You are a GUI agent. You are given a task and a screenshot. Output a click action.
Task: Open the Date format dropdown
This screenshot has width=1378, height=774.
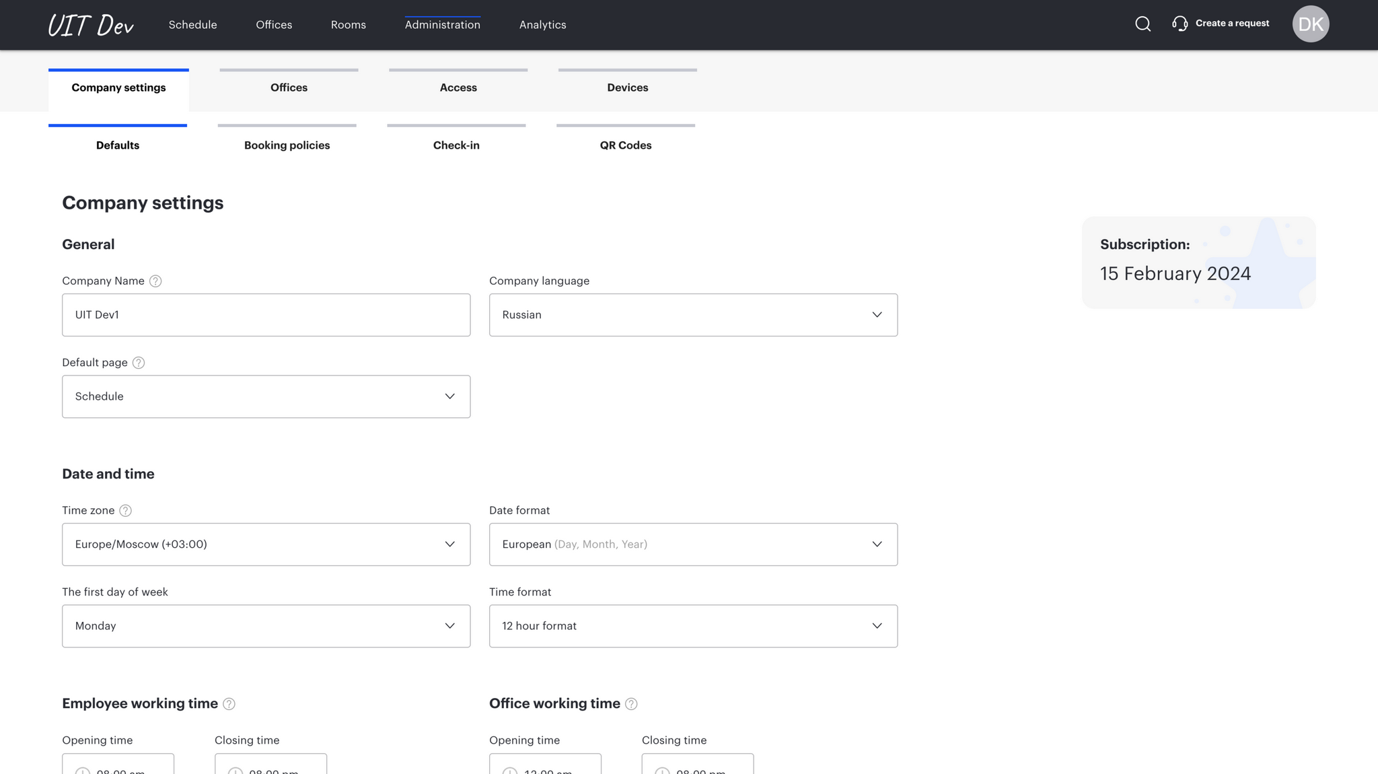693,544
